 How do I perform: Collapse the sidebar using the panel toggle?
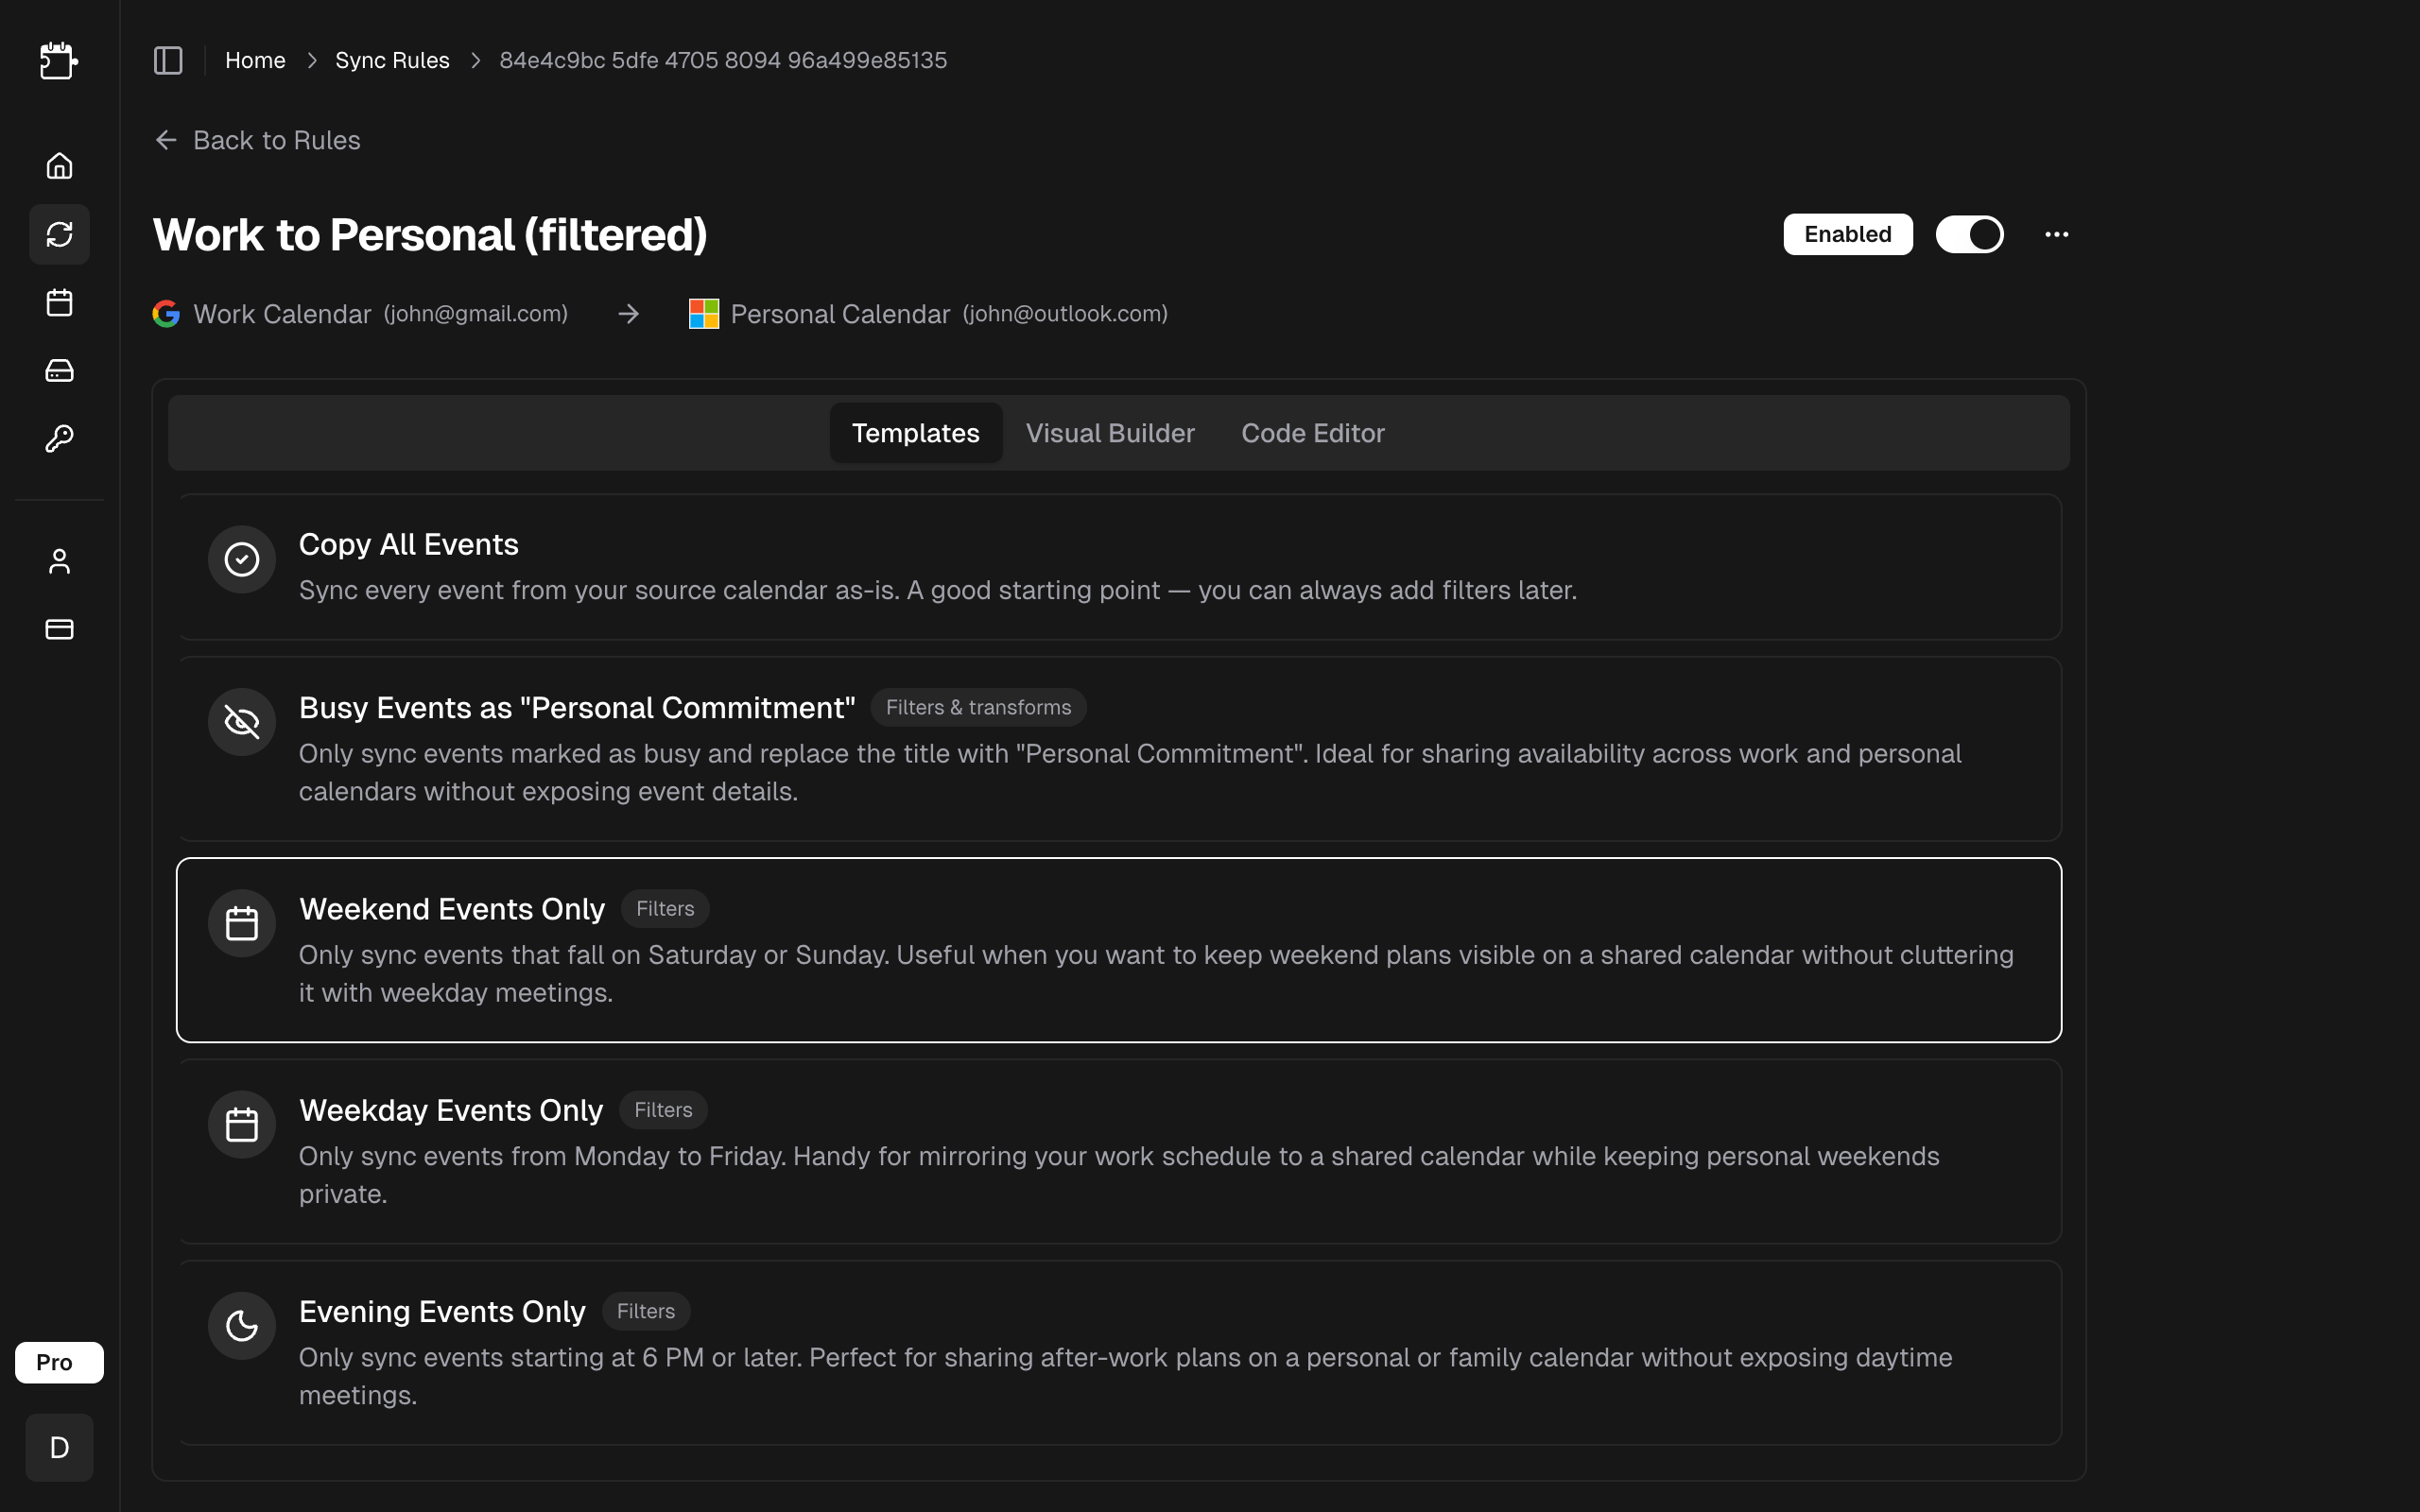(x=167, y=60)
